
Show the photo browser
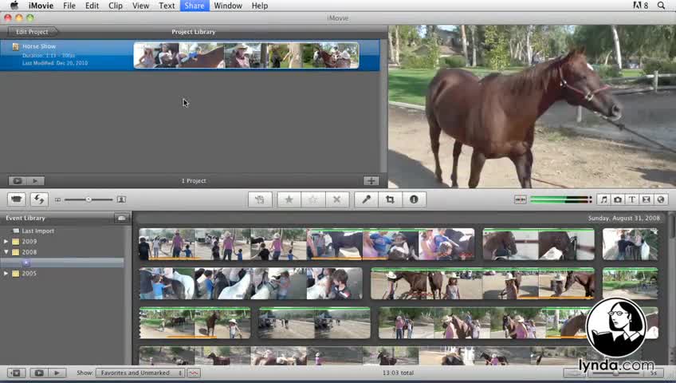tap(618, 199)
